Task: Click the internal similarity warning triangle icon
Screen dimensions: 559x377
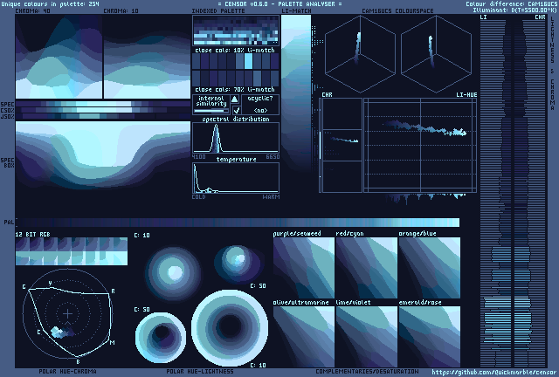Action: coord(235,99)
